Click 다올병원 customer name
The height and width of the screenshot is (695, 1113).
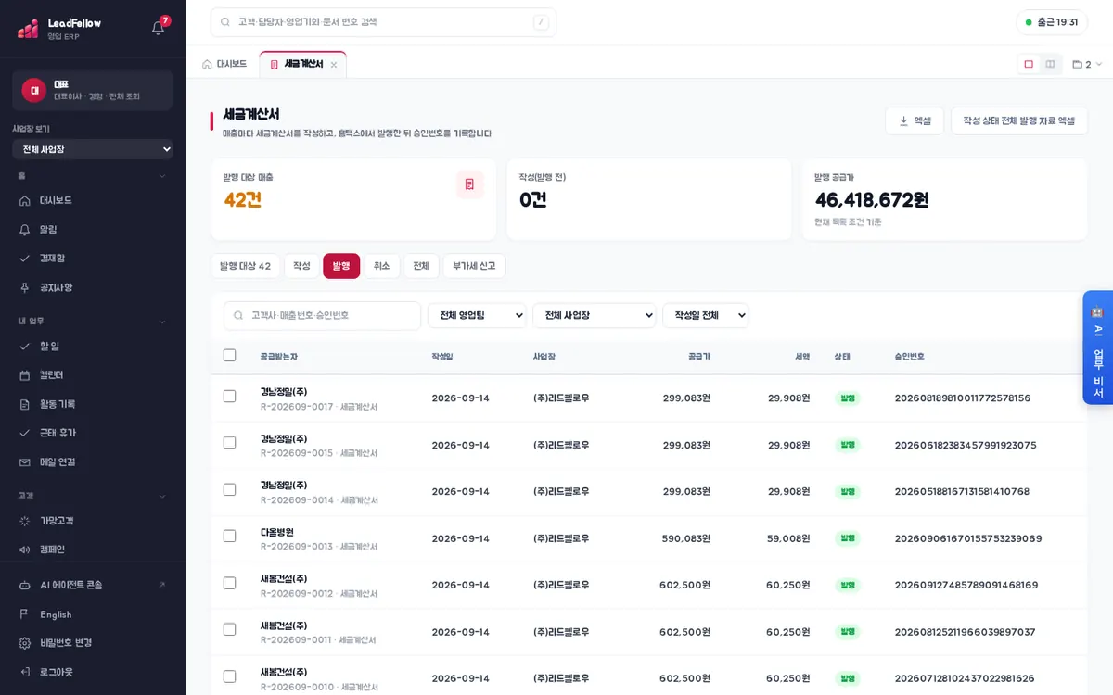pos(277,532)
